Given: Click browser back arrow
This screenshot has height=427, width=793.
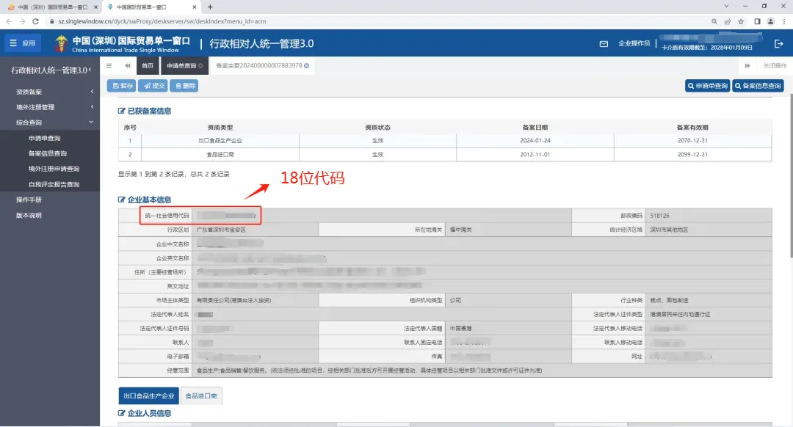Looking at the screenshot, I should point(9,21).
